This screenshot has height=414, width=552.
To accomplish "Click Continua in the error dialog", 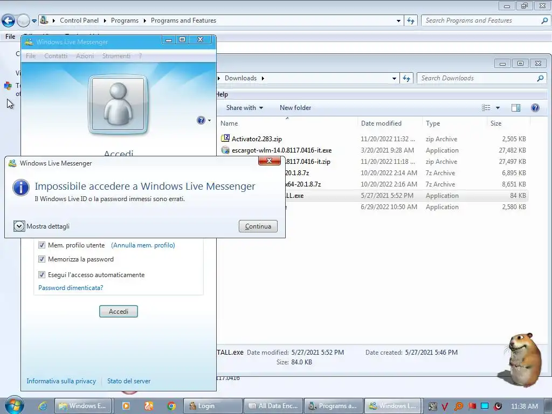I will 258,226.
